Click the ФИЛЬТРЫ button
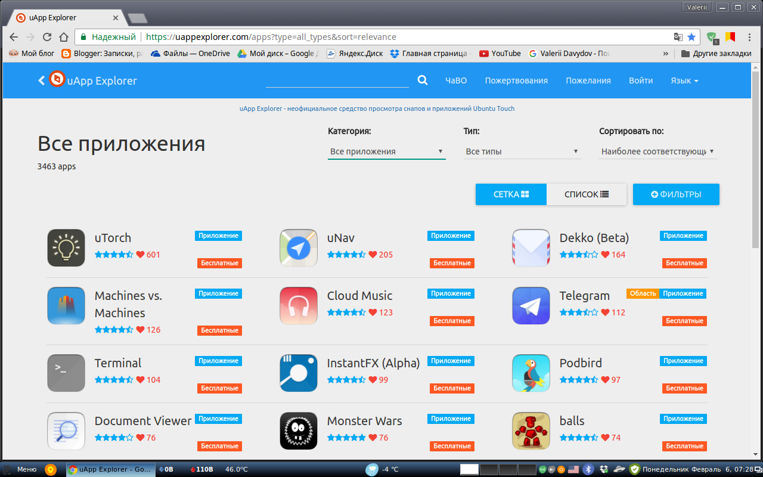 click(676, 194)
